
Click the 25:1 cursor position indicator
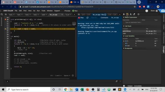pyautogui.click(x=52, y=76)
